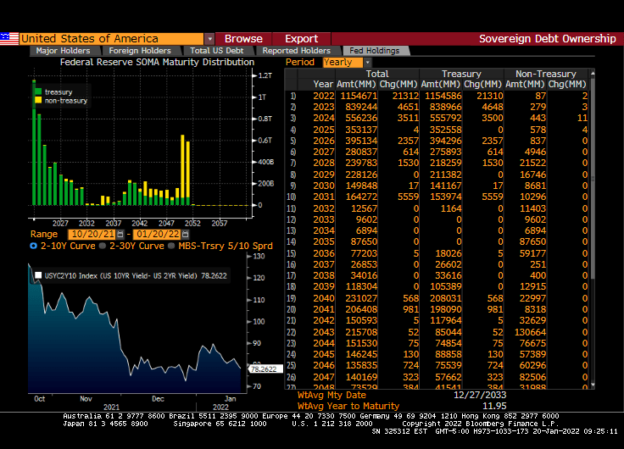Click the green treasury legend marker

tap(38, 91)
